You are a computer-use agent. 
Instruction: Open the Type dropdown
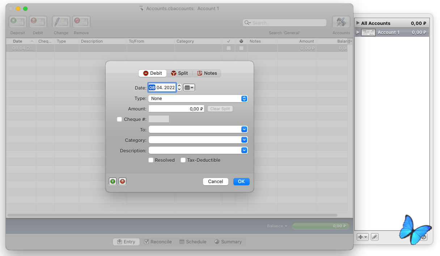tap(198, 99)
